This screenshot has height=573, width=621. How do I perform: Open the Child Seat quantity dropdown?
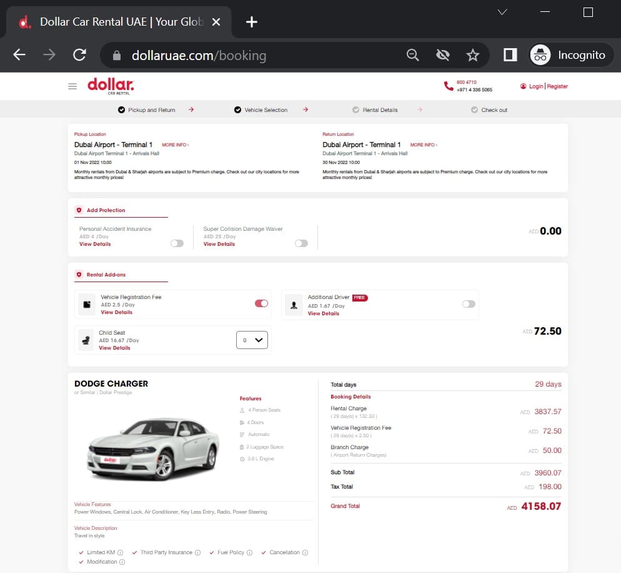point(252,340)
